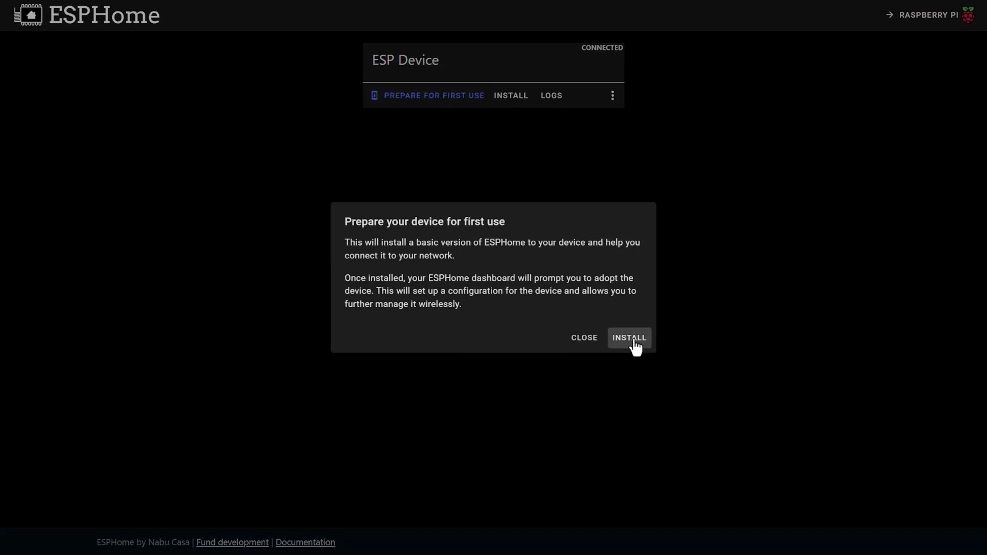Click the ESPHome title text in header
Image resolution: width=987 pixels, height=555 pixels.
click(104, 15)
